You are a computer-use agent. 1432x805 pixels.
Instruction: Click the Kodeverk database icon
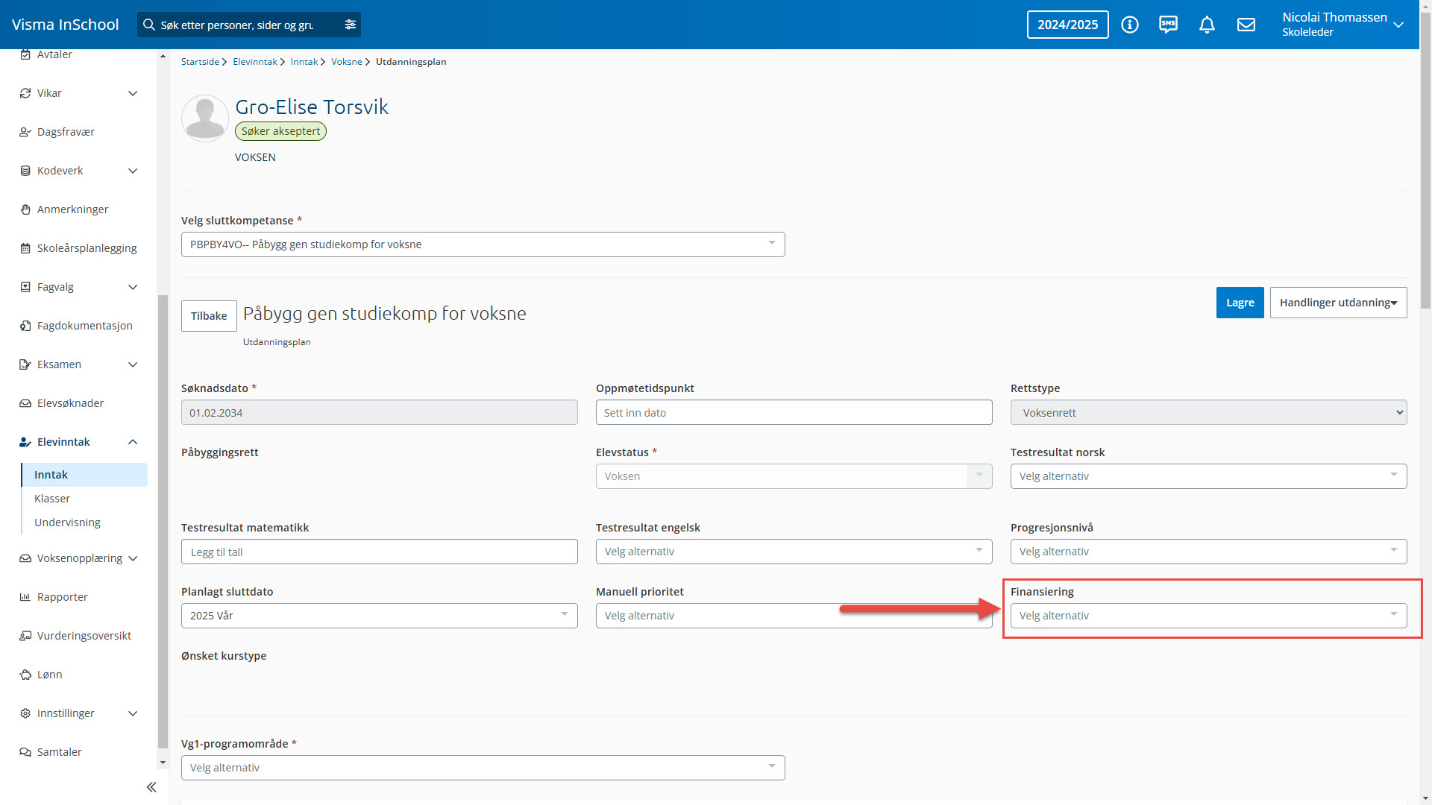(x=25, y=171)
